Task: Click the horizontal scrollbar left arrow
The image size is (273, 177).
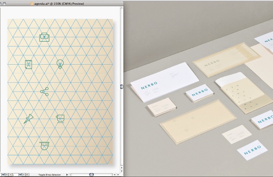Action: coord(115,175)
